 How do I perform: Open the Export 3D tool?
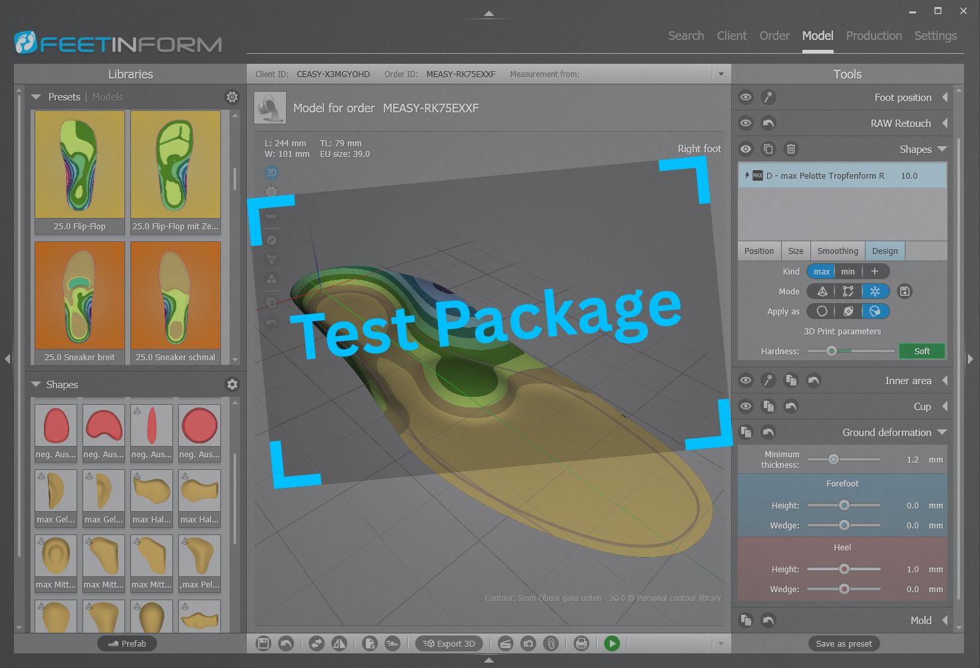pos(449,643)
